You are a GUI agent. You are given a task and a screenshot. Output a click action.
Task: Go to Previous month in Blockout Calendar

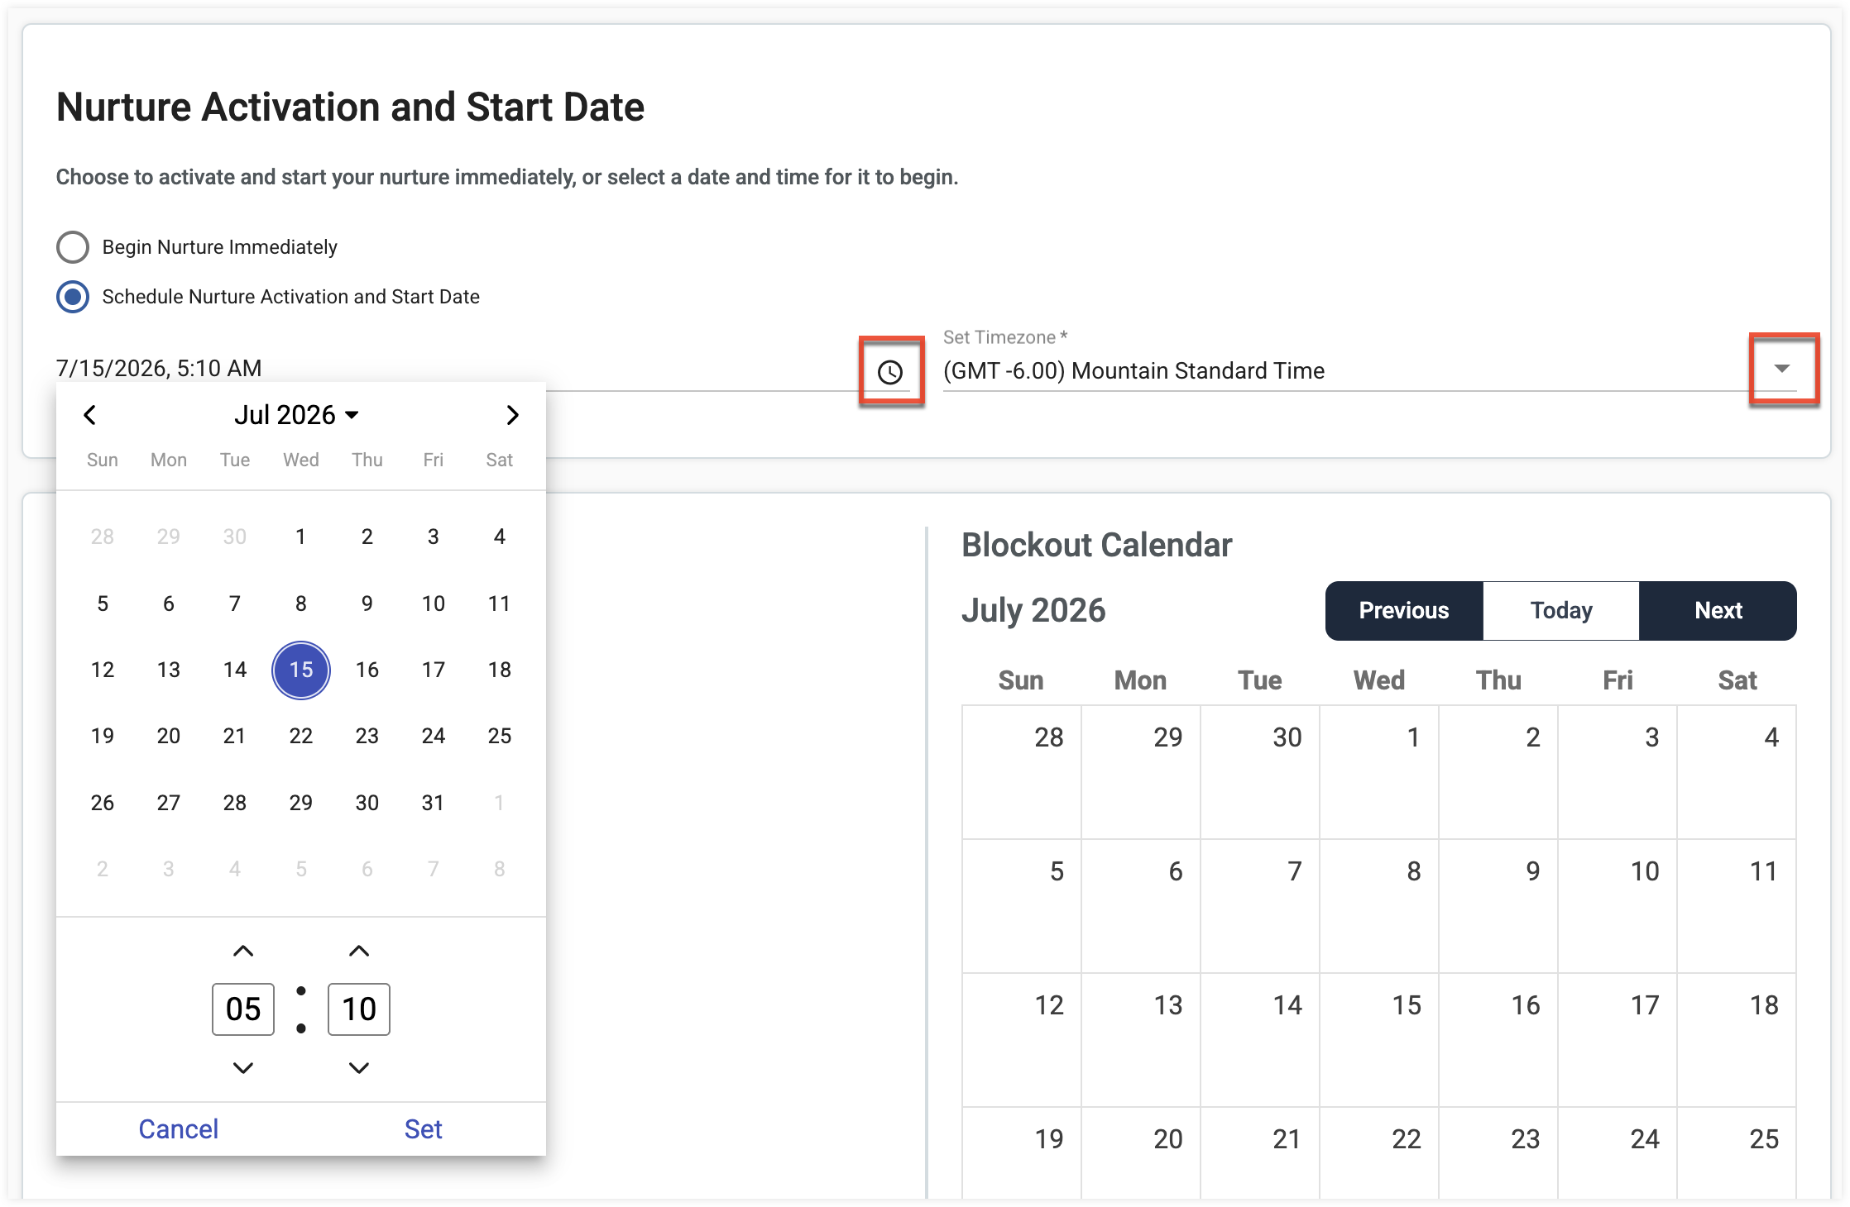tap(1404, 611)
